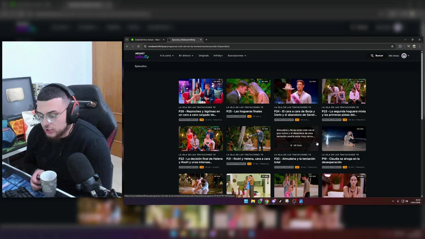Click the Chrome icon in the taskbar
The height and width of the screenshot is (239, 425).
[x=267, y=201]
